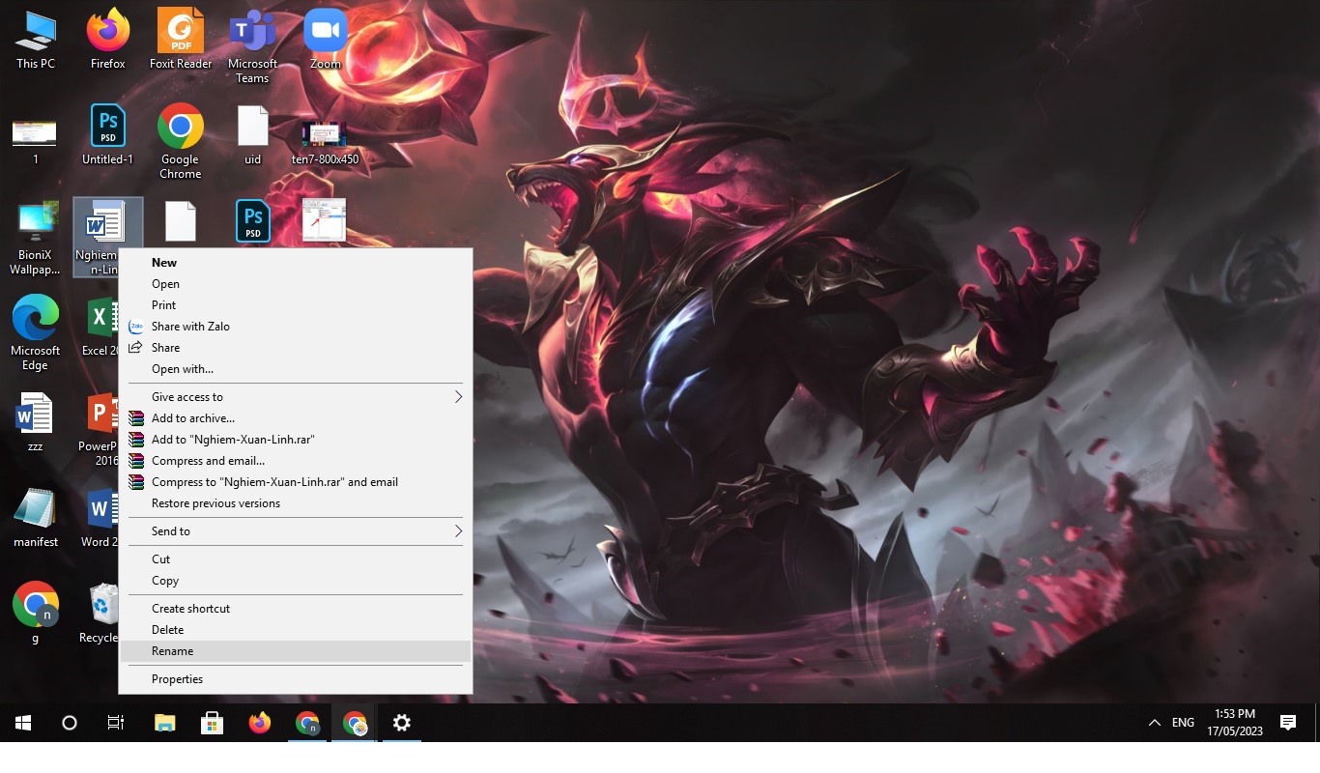1320x773 pixels.
Task: Open Excel 2016 desktop shortcut
Action: click(100, 326)
